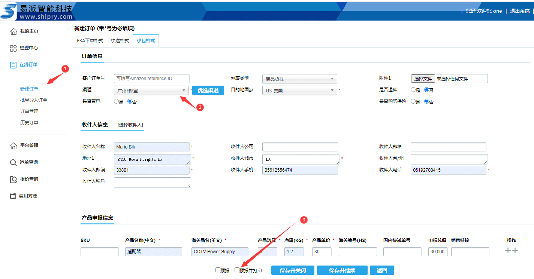Open 报价查询 via its search icon
Screen dimensions: 534x279
[x=13, y=180]
